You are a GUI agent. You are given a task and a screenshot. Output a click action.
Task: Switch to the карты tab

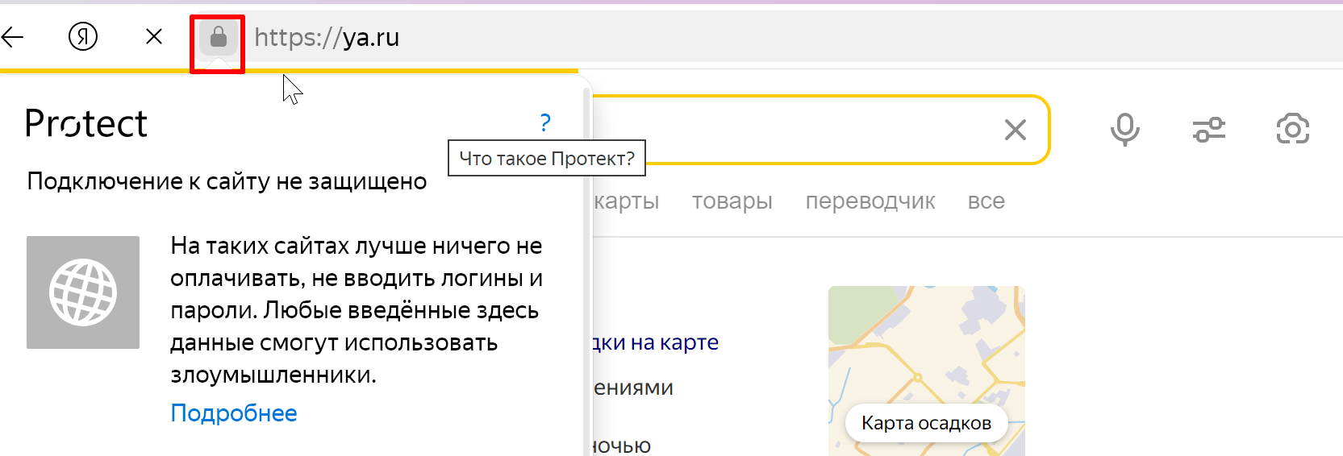[627, 201]
